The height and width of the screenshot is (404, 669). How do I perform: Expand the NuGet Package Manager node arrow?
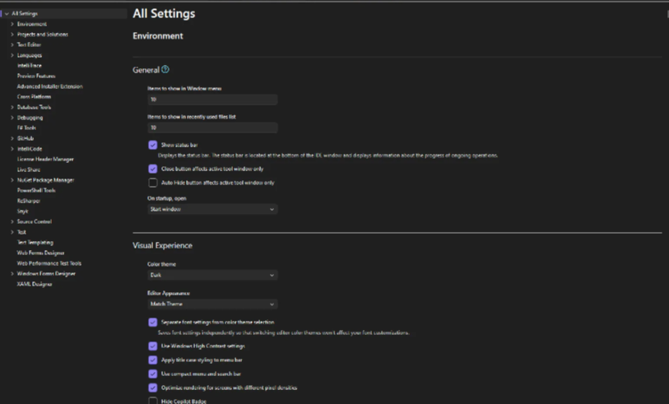(12, 180)
